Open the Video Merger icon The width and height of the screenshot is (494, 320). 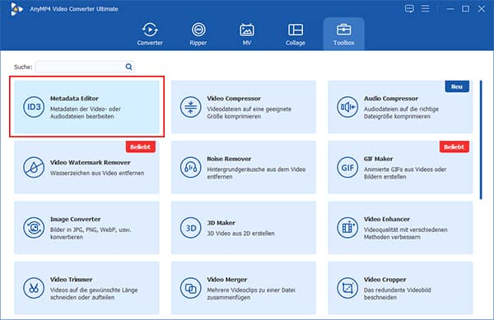(x=191, y=288)
